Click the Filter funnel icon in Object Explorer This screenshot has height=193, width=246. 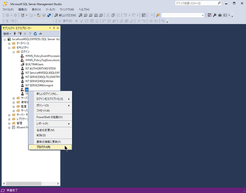[30, 34]
